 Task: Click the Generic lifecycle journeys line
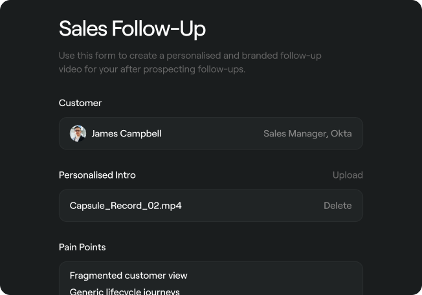click(x=124, y=292)
